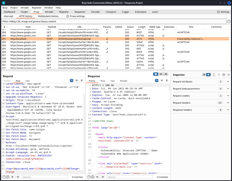Sort history by # column

[x=5, y=27]
